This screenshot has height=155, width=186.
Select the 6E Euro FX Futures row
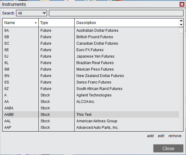tap(90, 50)
